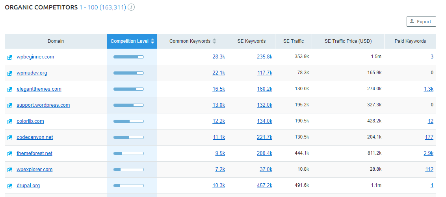Select the Domain column header
The width and height of the screenshot is (446, 197).
[56, 41]
